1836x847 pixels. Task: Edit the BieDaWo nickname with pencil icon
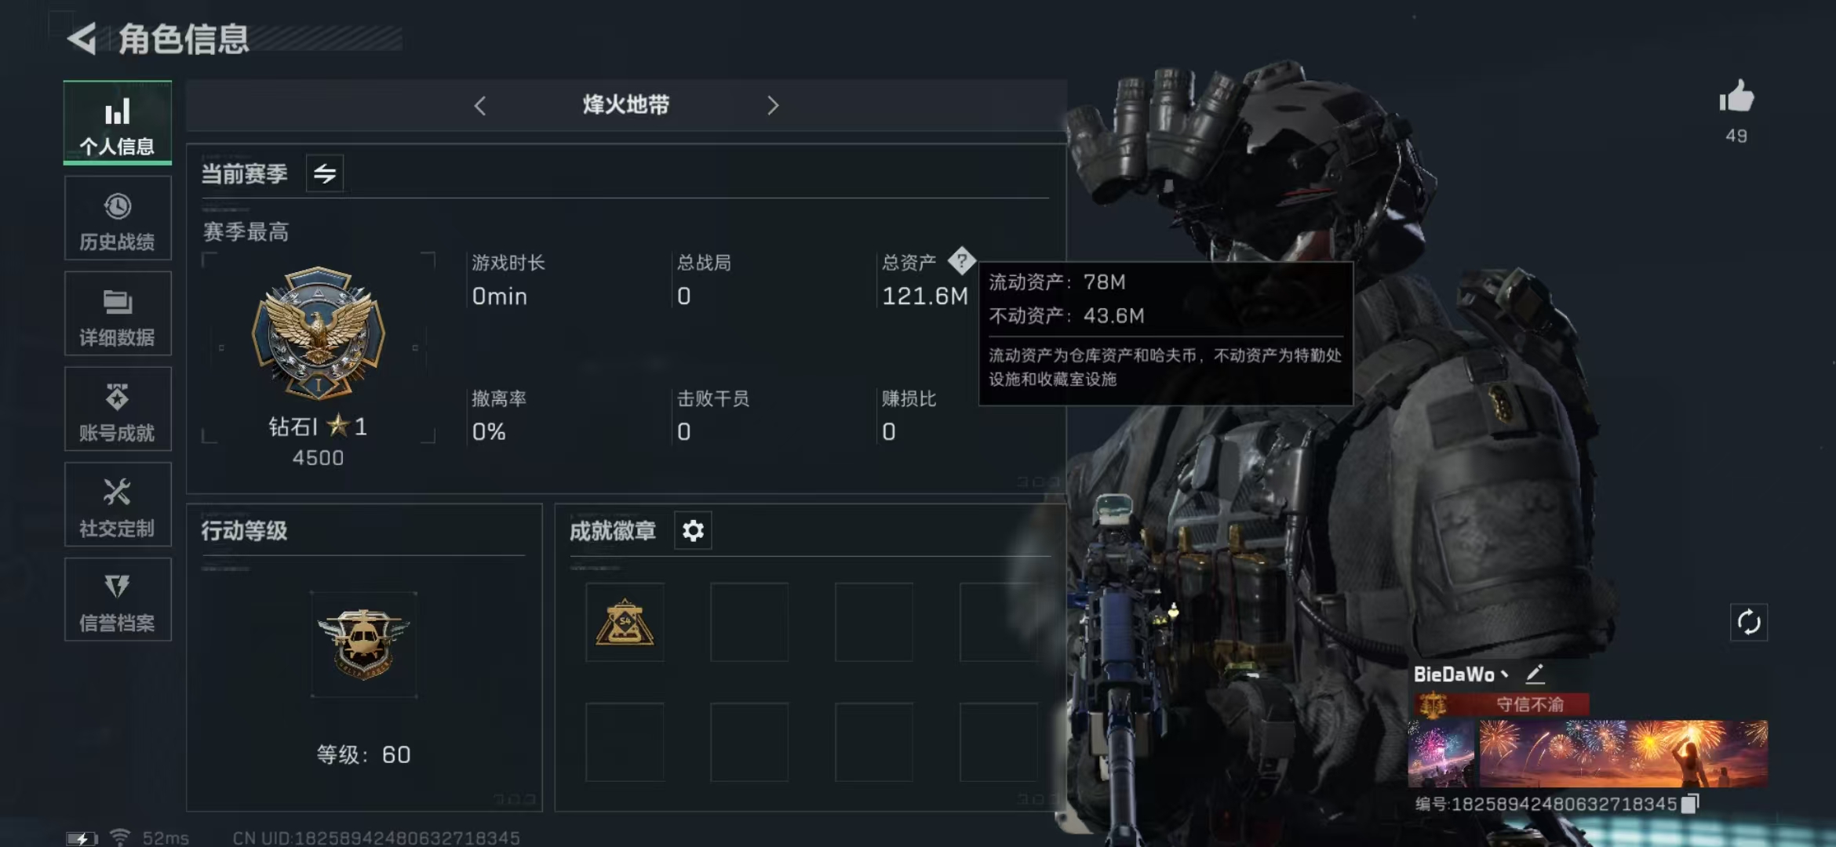(x=1535, y=674)
